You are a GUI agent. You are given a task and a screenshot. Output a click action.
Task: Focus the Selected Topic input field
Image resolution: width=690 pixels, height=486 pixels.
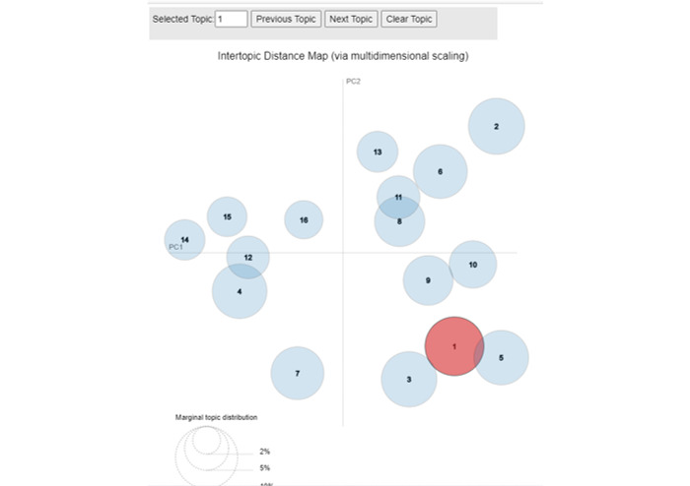tap(231, 19)
